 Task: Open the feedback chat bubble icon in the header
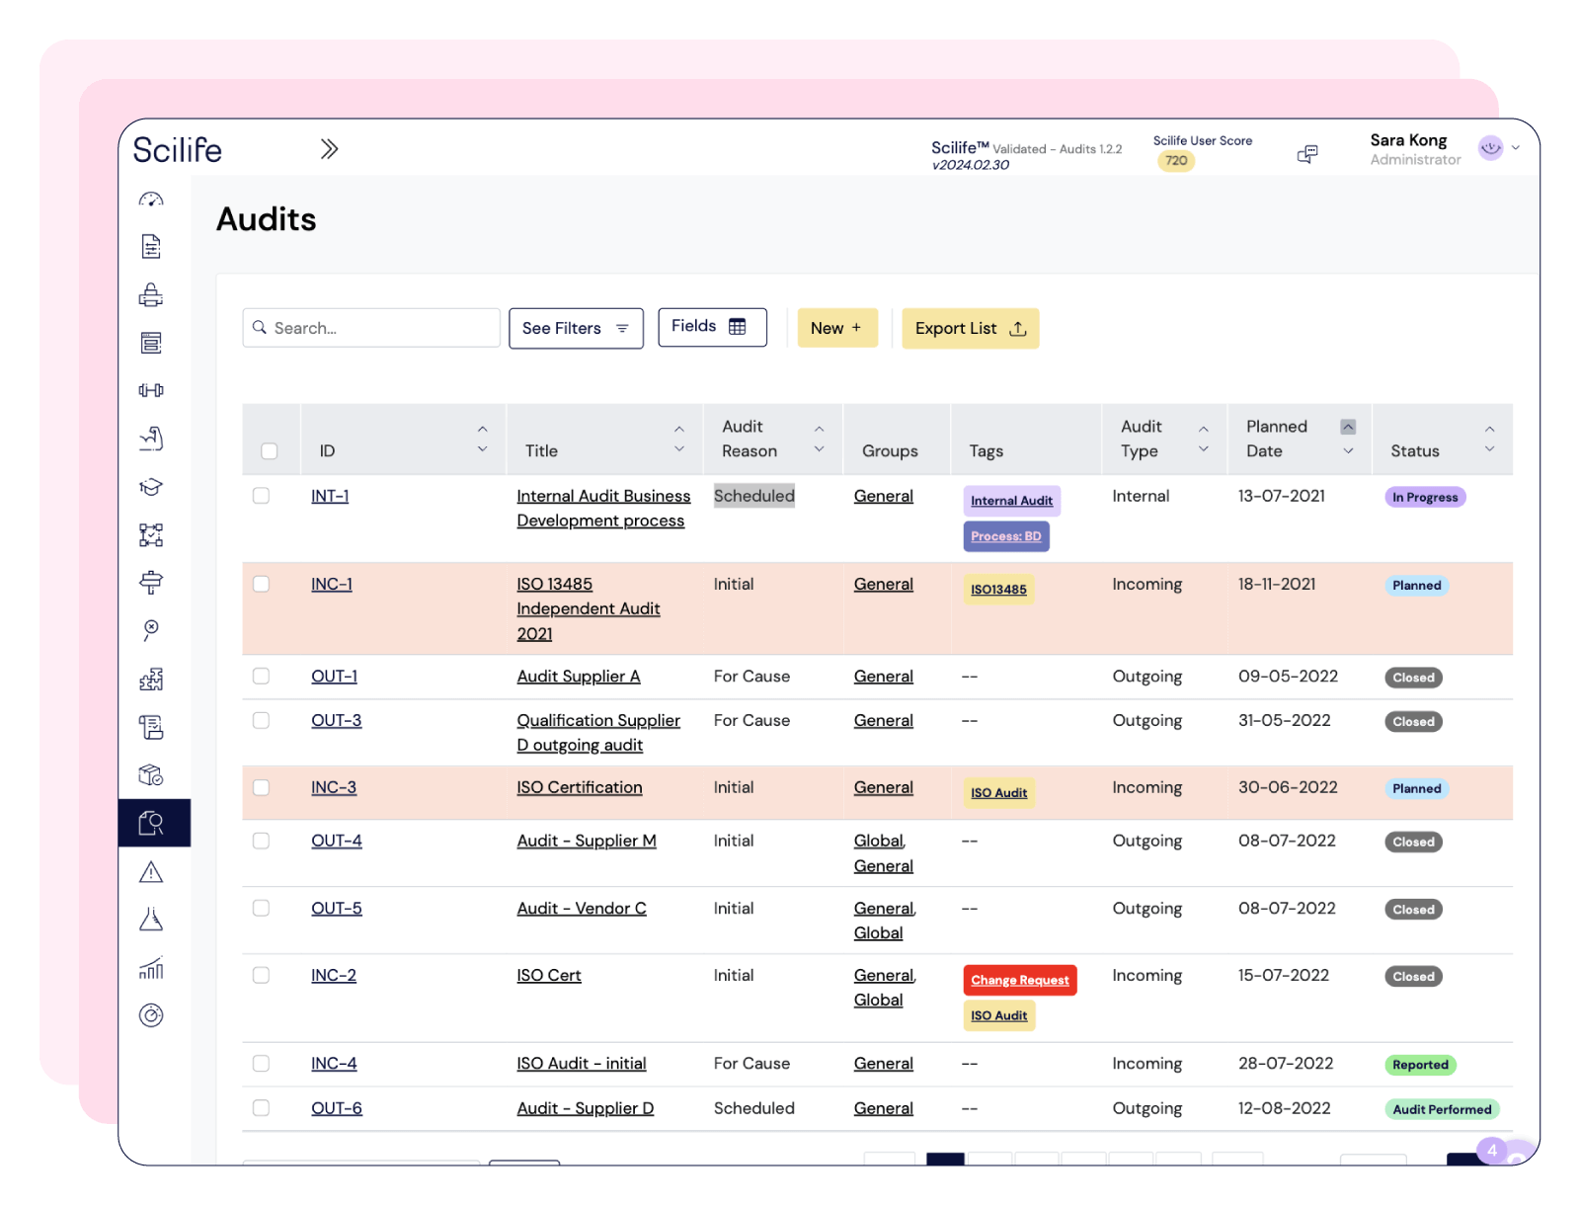(x=1306, y=152)
